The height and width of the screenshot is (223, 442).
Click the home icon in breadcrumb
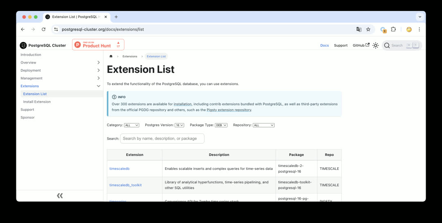pyautogui.click(x=111, y=56)
